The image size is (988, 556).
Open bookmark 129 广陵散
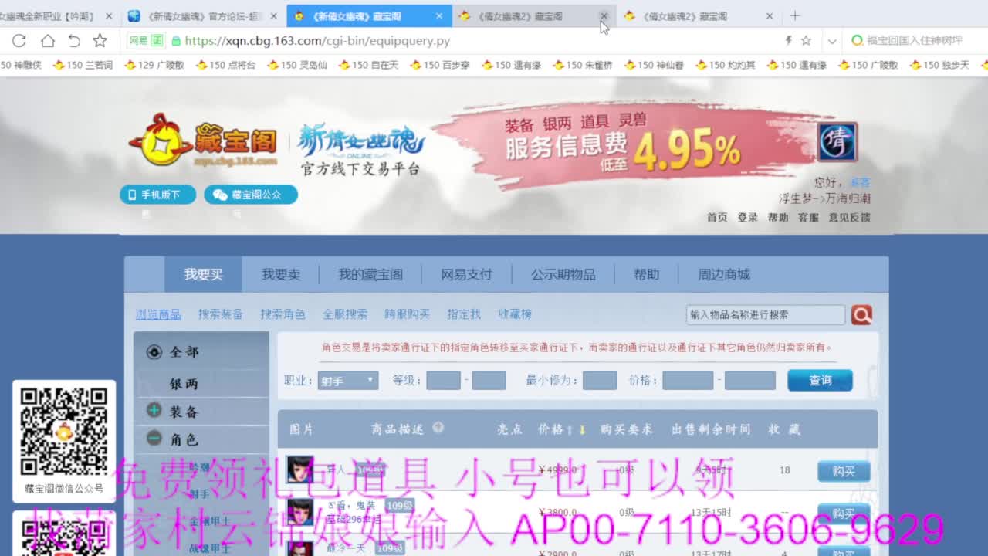tap(154, 65)
